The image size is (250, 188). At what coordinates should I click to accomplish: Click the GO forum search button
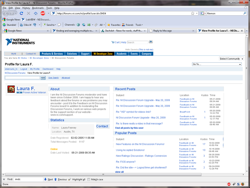tap(43, 78)
